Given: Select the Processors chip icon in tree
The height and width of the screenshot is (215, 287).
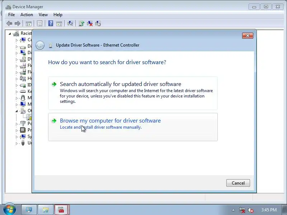Looking at the screenshot, I should pyautogui.click(x=23, y=130).
